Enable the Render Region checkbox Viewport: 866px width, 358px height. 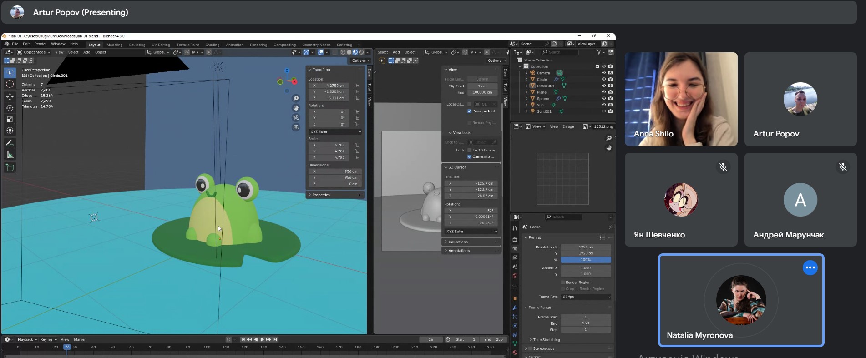point(563,282)
